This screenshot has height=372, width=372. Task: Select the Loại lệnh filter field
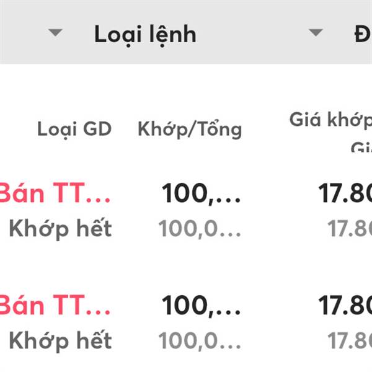pos(145,35)
